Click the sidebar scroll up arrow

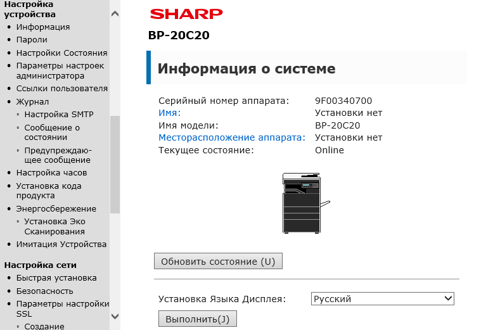[115, 14]
